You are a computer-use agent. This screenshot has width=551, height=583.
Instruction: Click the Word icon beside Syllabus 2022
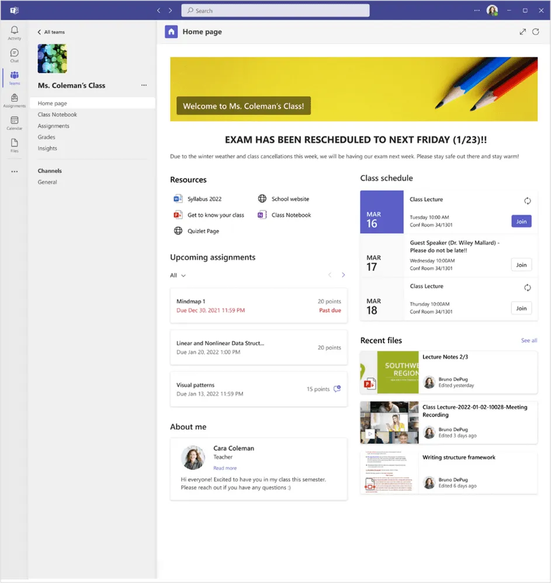click(179, 198)
